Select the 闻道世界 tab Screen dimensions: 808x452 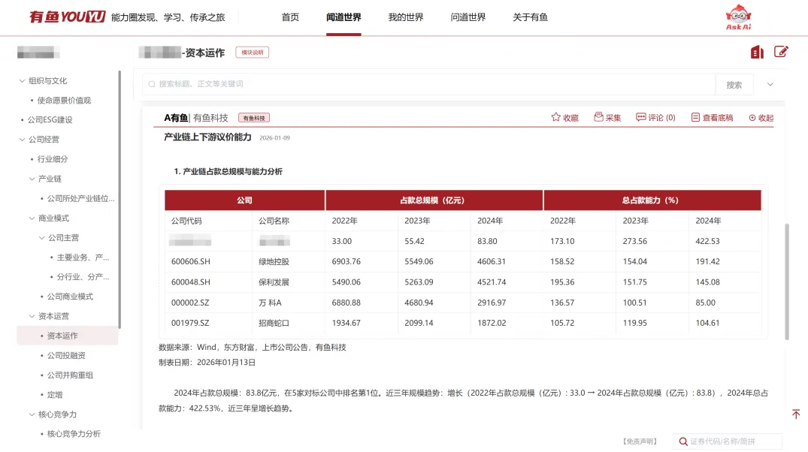click(343, 17)
